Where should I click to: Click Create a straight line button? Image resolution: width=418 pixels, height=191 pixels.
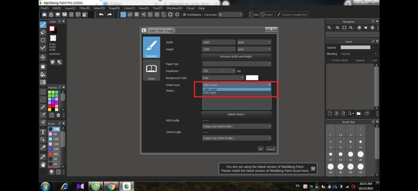[x=292, y=15]
